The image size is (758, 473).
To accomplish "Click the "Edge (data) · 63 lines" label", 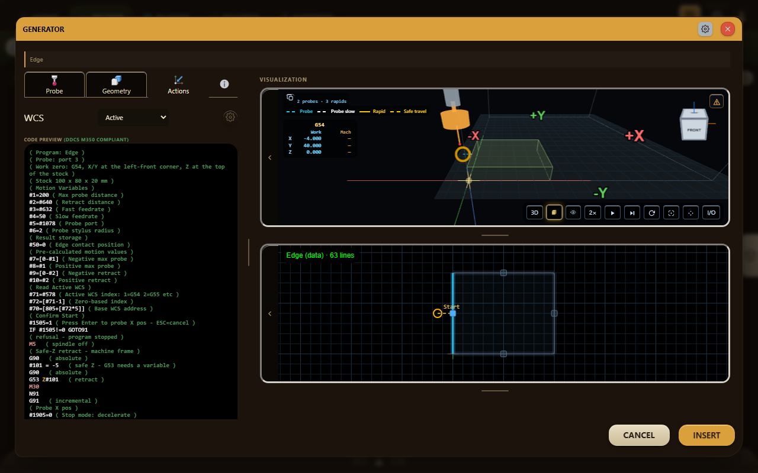I will (320, 255).
